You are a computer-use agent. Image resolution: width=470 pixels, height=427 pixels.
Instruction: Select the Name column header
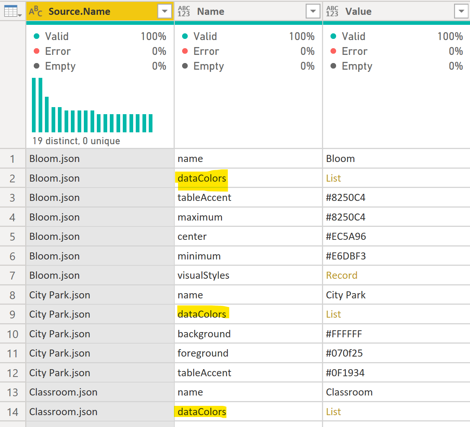click(x=249, y=11)
